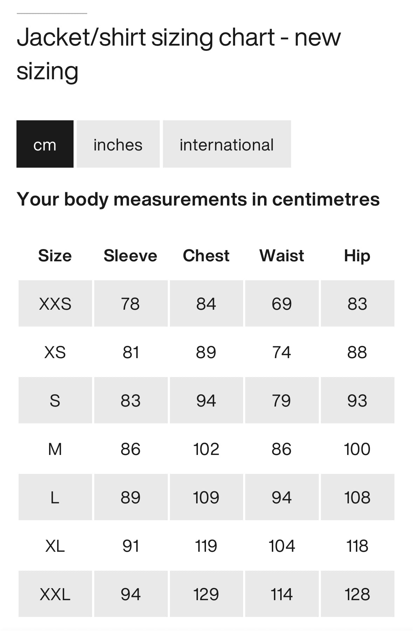Image resolution: width=413 pixels, height=637 pixels.
Task: Select the international sizing tab
Action: (x=227, y=144)
